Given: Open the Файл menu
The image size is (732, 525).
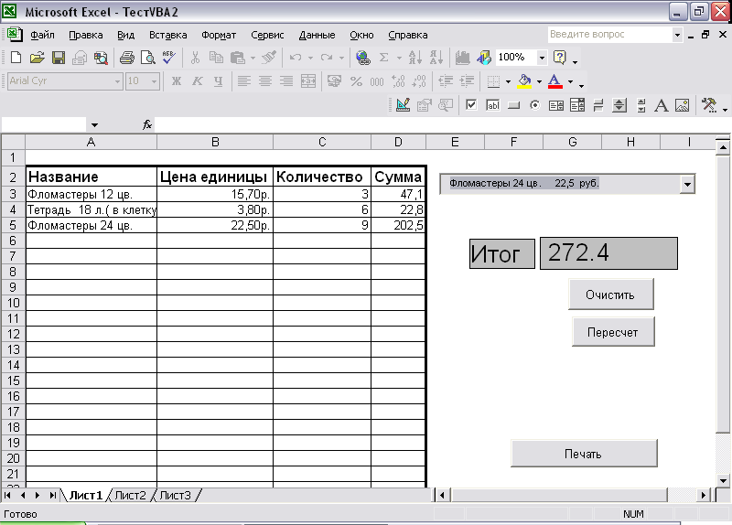Looking at the screenshot, I should (42, 35).
